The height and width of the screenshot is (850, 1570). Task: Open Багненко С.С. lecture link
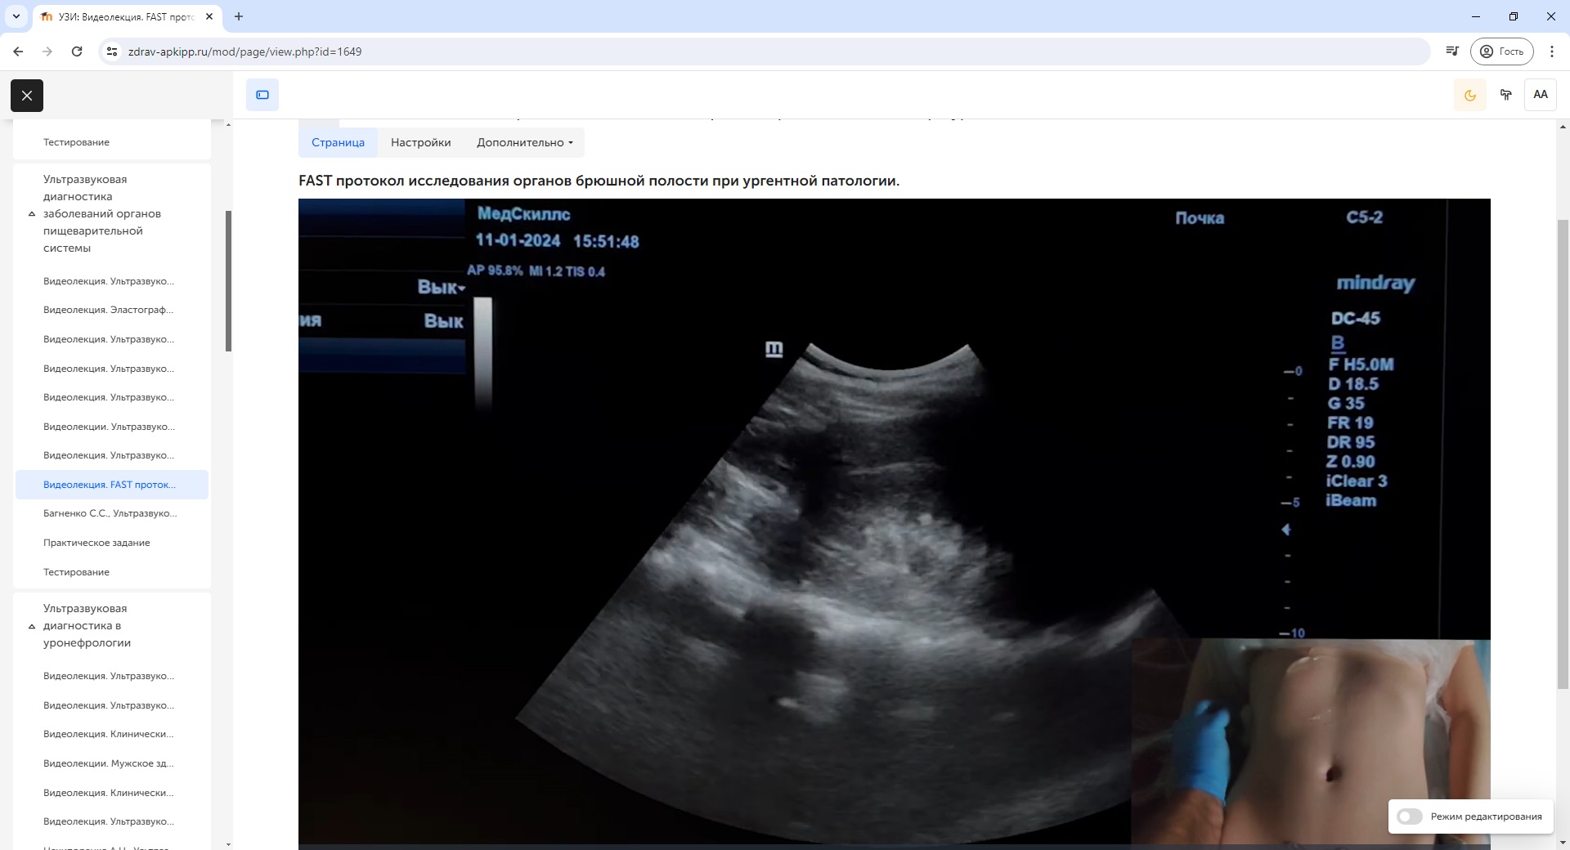coord(110,513)
